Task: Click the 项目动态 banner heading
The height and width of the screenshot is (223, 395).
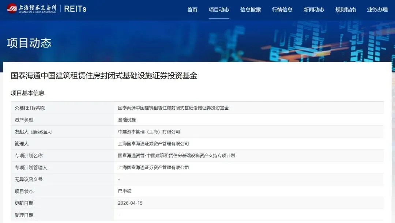Action: pyautogui.click(x=29, y=43)
